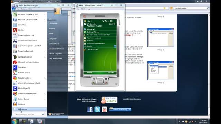
Task: Launch Run VNC Viewer icon
Action: 15,73
